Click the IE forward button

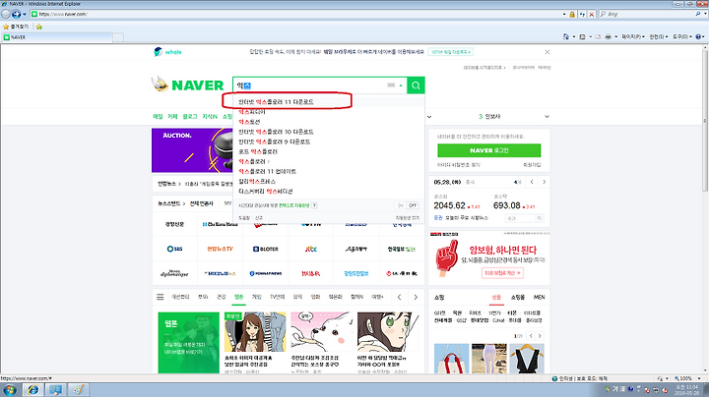pyautogui.click(x=17, y=14)
